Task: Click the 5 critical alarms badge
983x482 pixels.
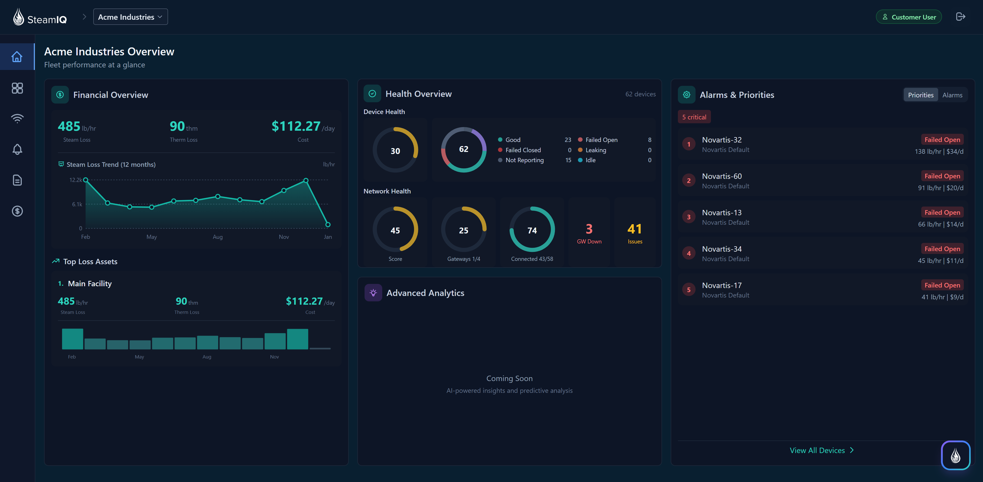Action: point(694,116)
